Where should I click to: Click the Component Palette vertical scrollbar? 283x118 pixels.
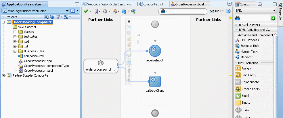(275, 75)
